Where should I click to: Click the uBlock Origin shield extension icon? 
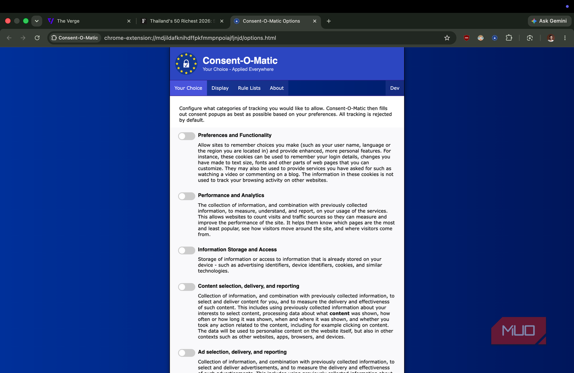pyautogui.click(x=466, y=38)
